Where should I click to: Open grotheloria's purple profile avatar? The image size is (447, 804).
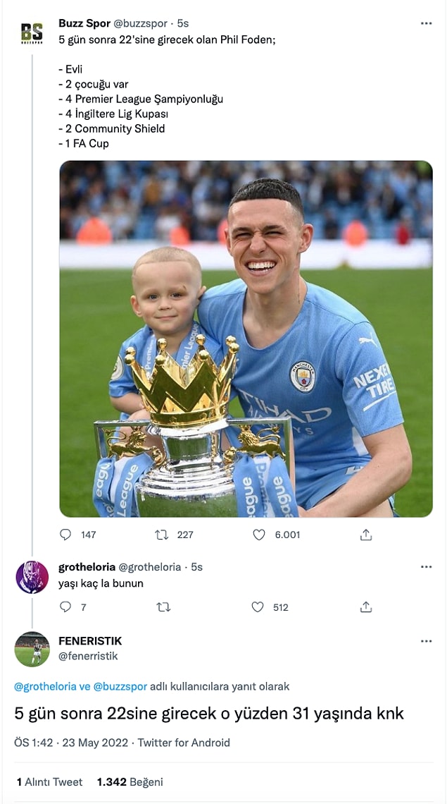coord(32,578)
